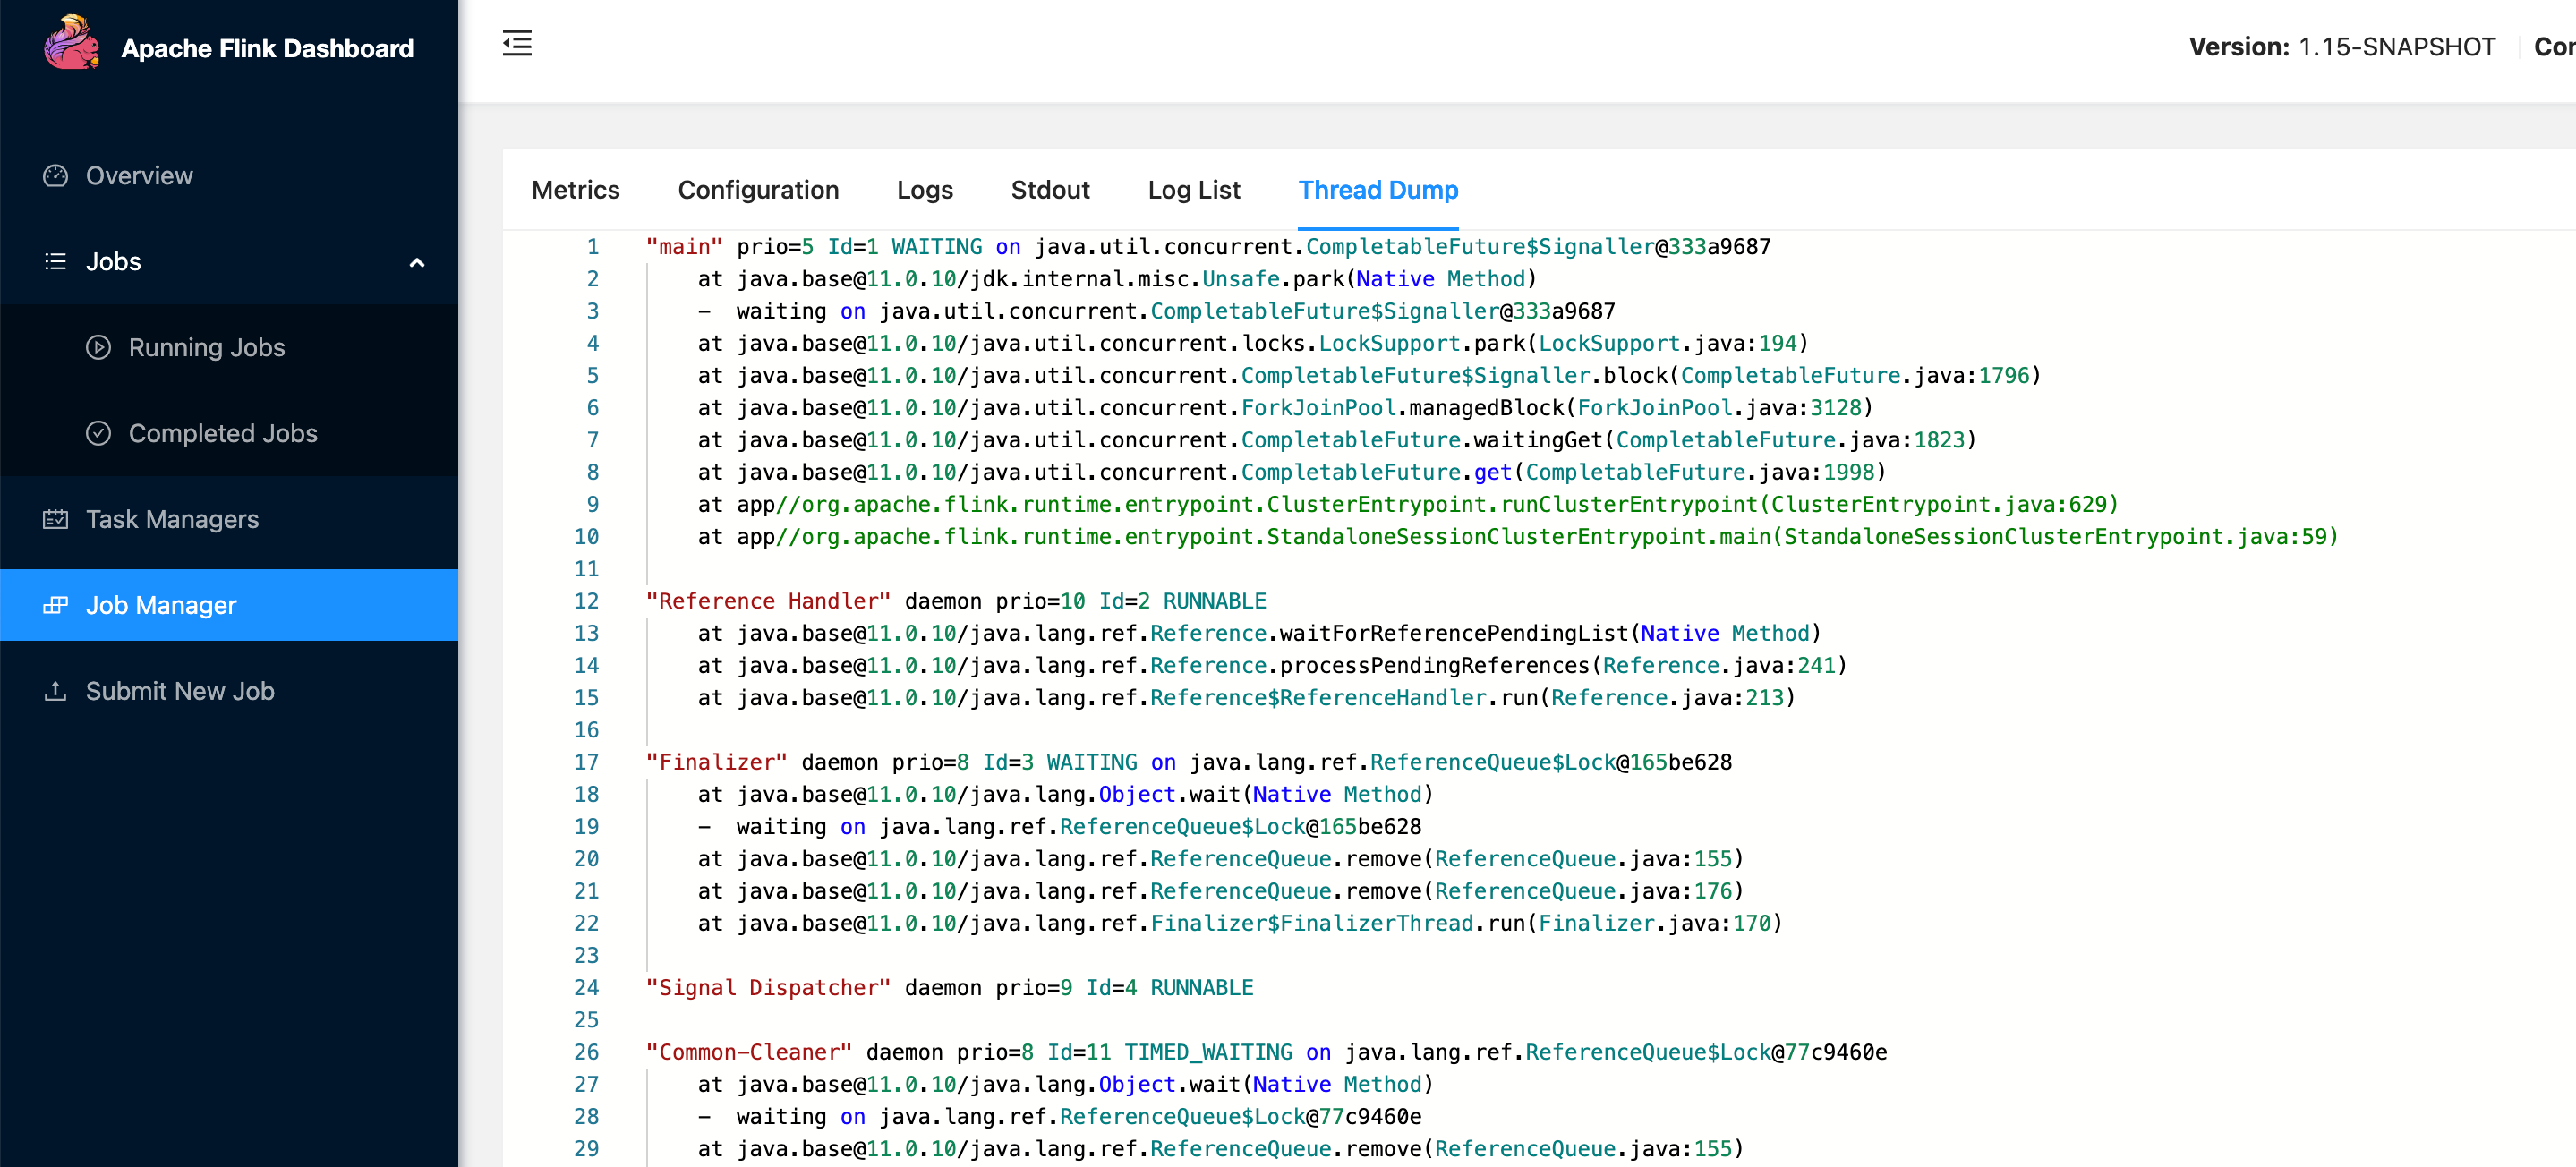Click the Overview dashboard gauge icon
Viewport: 2576px width, 1167px height.
(x=56, y=176)
